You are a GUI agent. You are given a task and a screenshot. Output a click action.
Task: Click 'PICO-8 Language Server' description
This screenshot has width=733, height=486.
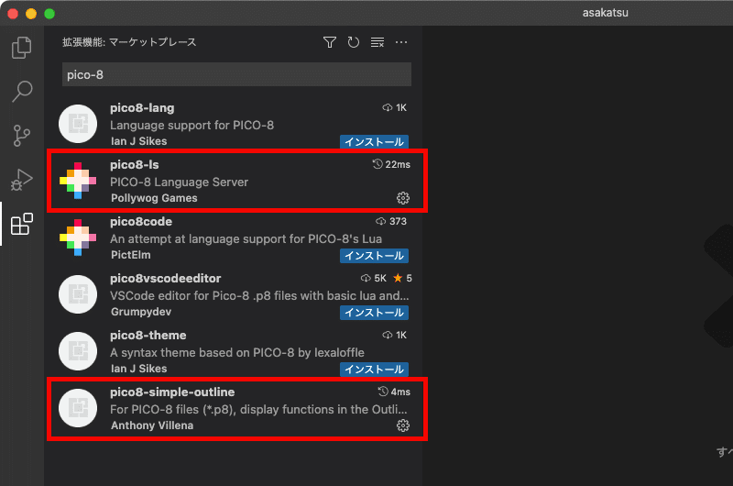[x=179, y=182]
